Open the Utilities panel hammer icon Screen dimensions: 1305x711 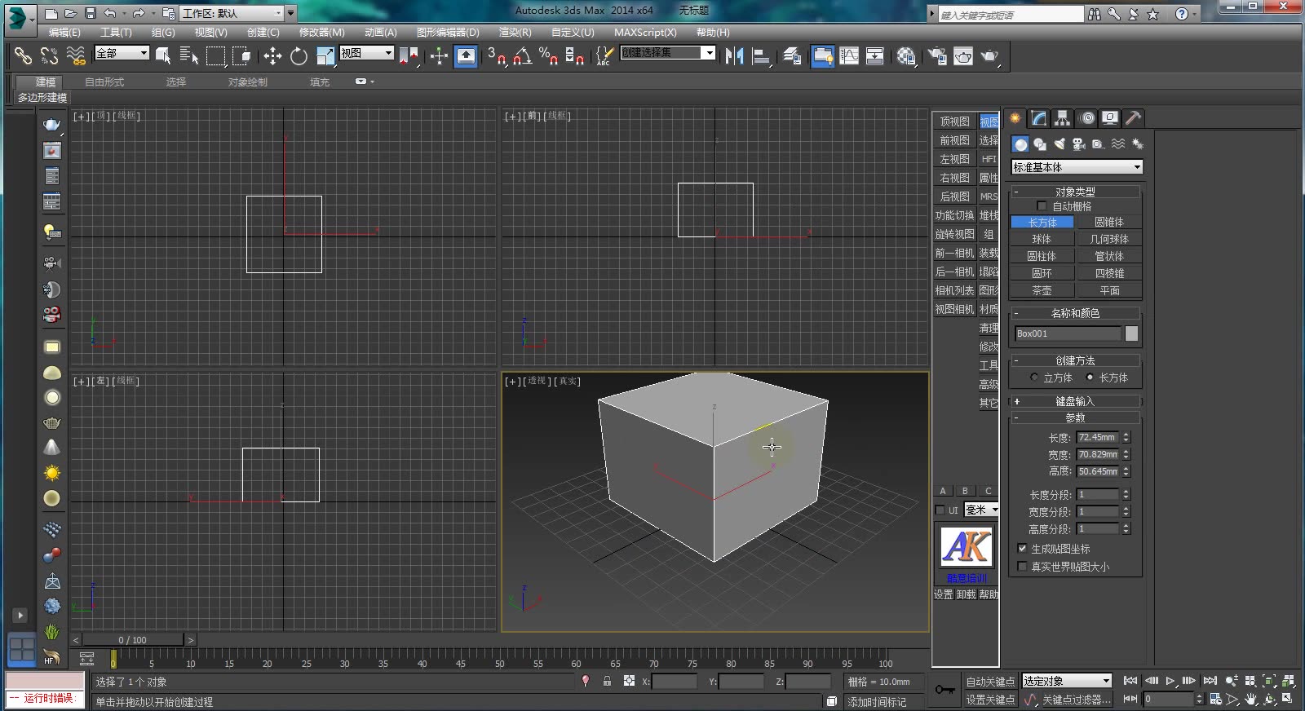[1133, 118]
